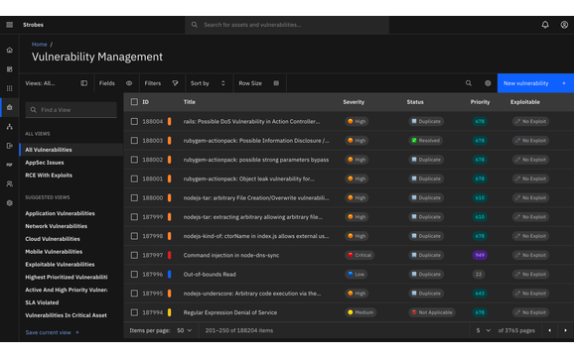Screen dimensions: 575x358
Task: Open the notifications bell
Action: (545, 25)
